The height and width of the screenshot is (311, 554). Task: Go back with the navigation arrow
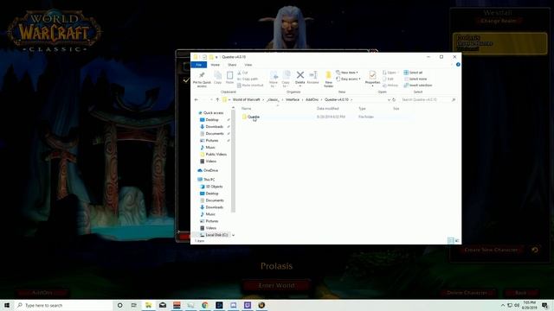196,100
